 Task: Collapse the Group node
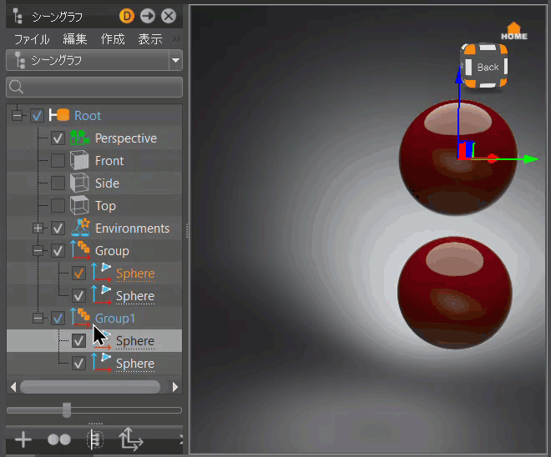38,251
